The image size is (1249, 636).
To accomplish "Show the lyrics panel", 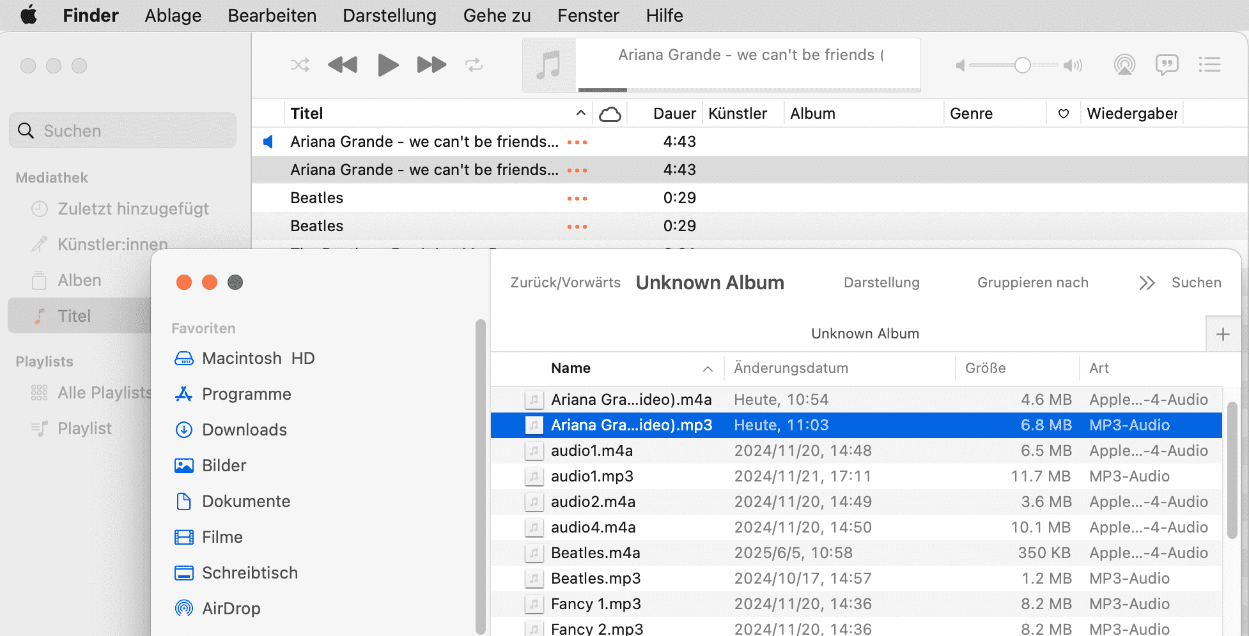I will [x=1167, y=64].
